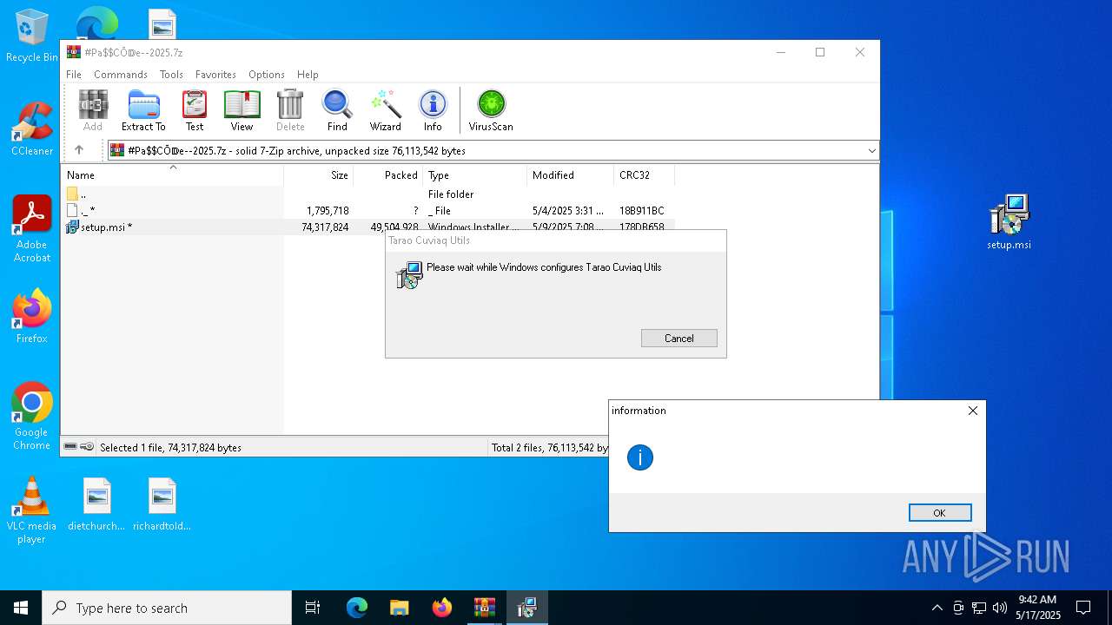1112x625 pixels.
Task: Run the Test archive tool
Action: 195,110
